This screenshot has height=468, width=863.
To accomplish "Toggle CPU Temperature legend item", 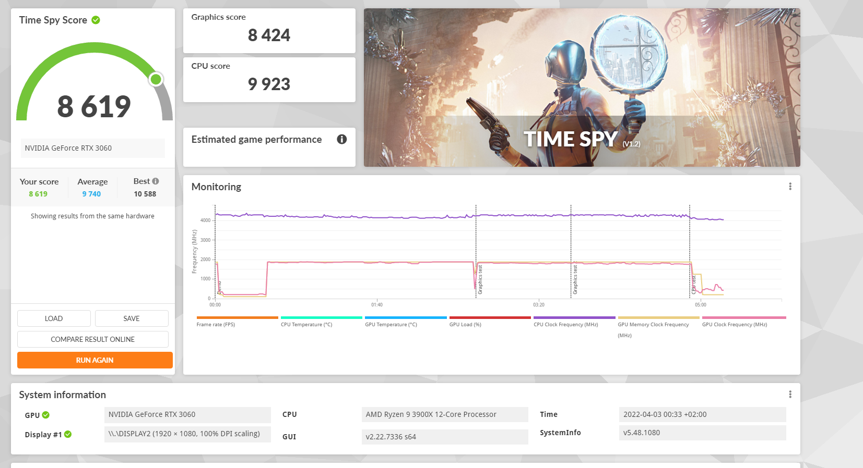I will click(306, 324).
